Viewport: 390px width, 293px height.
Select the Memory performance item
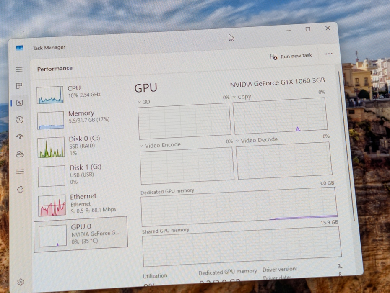pos(80,120)
